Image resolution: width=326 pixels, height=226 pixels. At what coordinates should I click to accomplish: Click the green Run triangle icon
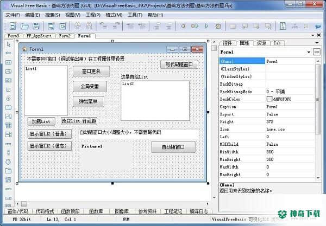206,26
